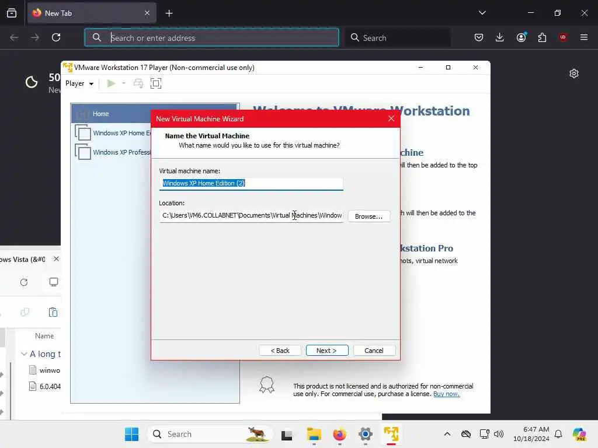Open the Firefox list all tabs chevron
Viewport: 598px width, 448px height.
tap(482, 13)
